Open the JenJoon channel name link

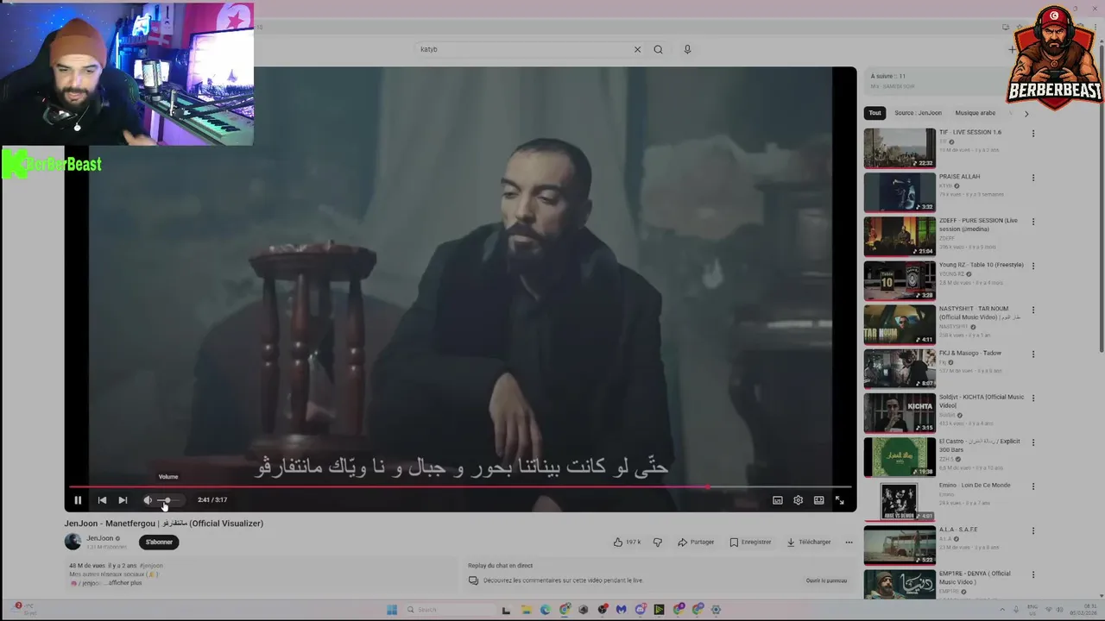[x=100, y=538]
